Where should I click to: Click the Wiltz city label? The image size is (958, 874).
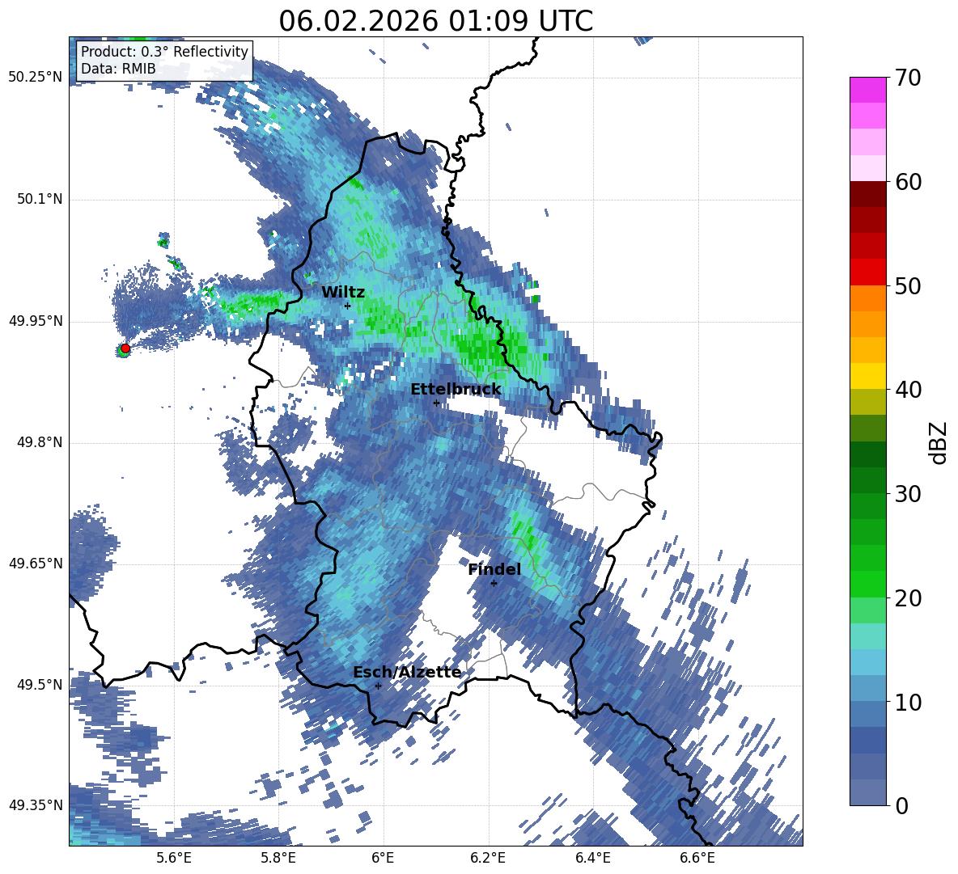[x=343, y=293]
